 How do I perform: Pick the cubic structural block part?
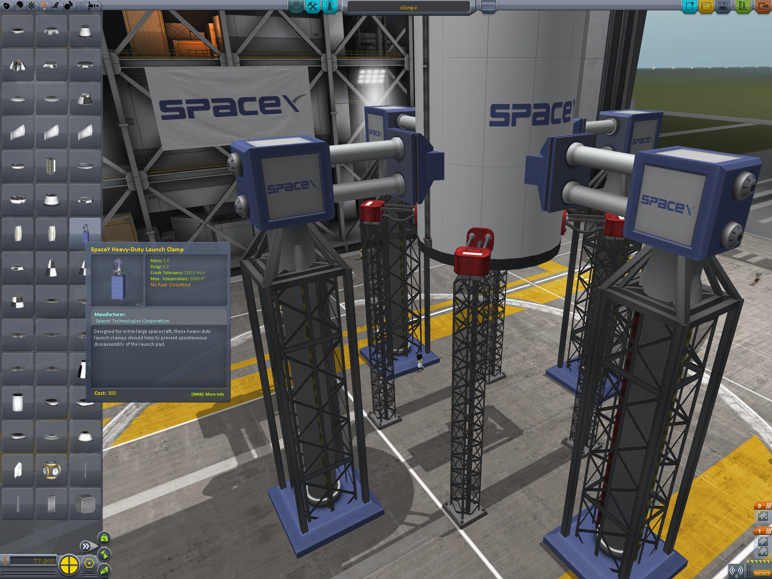(85, 504)
